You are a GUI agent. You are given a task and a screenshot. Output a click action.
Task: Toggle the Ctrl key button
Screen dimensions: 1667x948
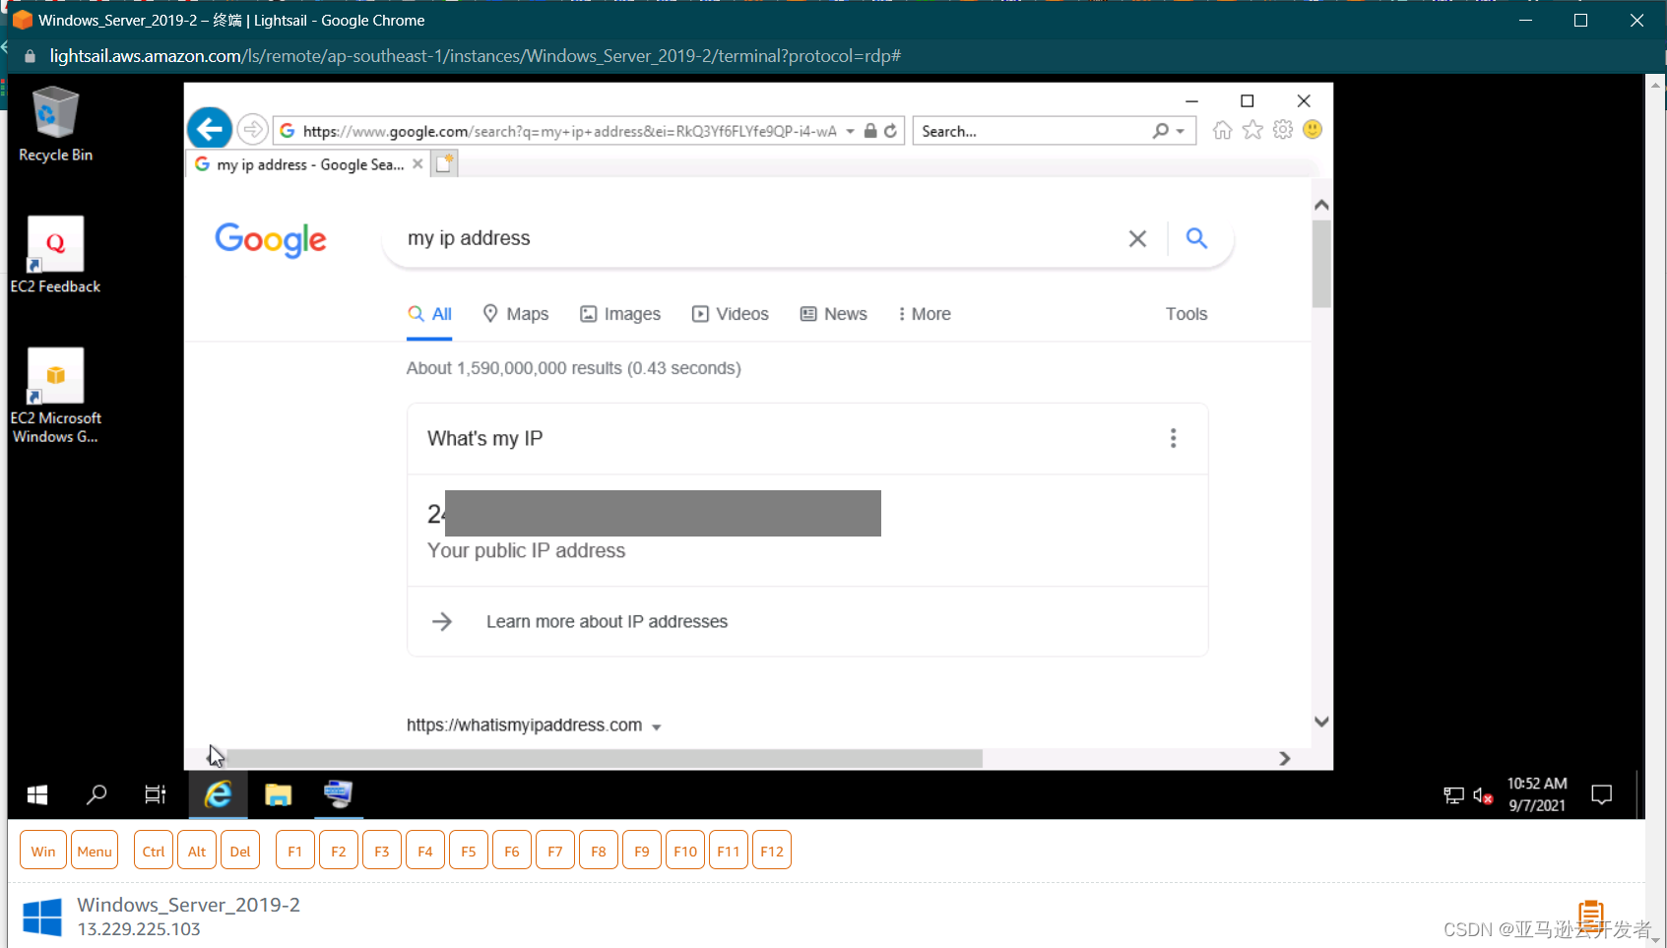tap(154, 851)
